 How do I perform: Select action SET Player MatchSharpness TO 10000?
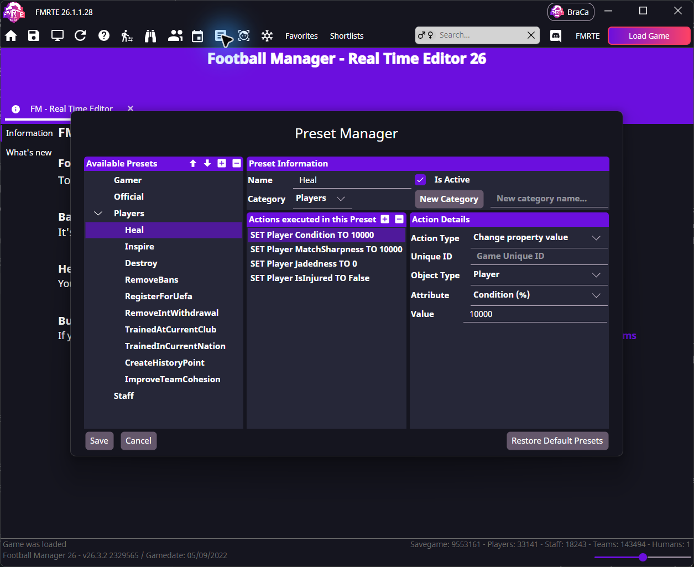(326, 249)
